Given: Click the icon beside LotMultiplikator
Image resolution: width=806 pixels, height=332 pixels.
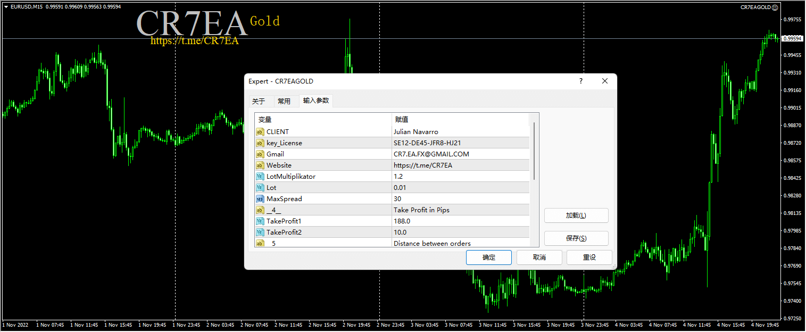Looking at the screenshot, I should click(260, 177).
